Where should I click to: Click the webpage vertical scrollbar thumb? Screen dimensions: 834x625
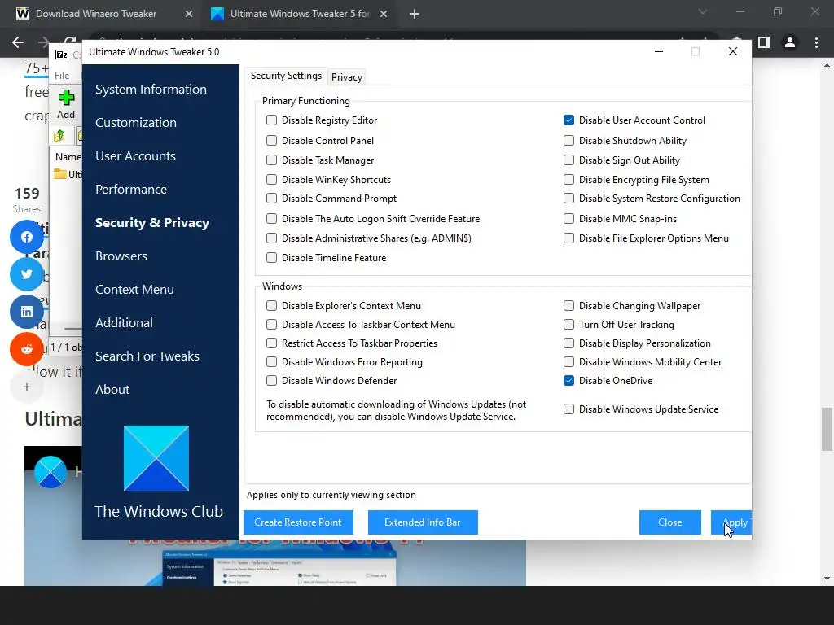(x=827, y=428)
